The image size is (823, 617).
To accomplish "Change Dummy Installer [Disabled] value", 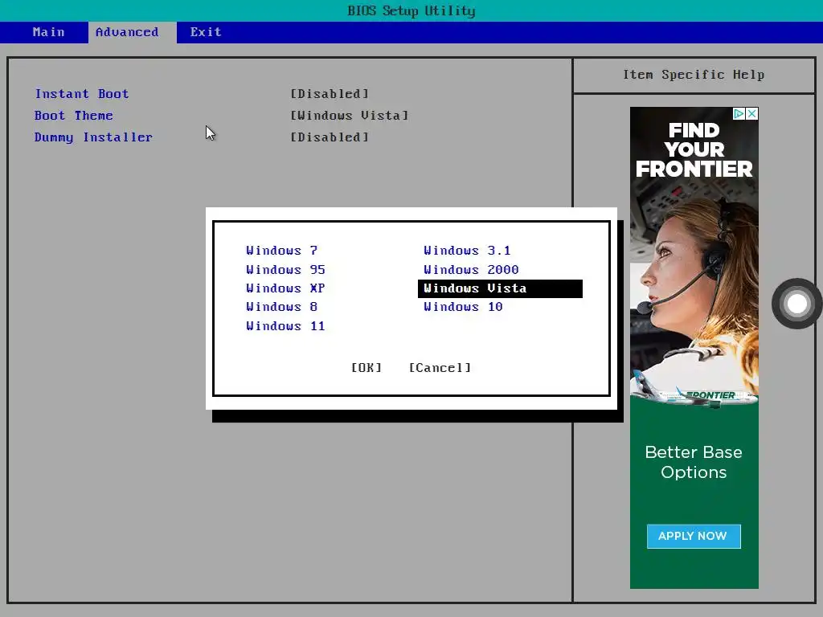I will [x=330, y=137].
